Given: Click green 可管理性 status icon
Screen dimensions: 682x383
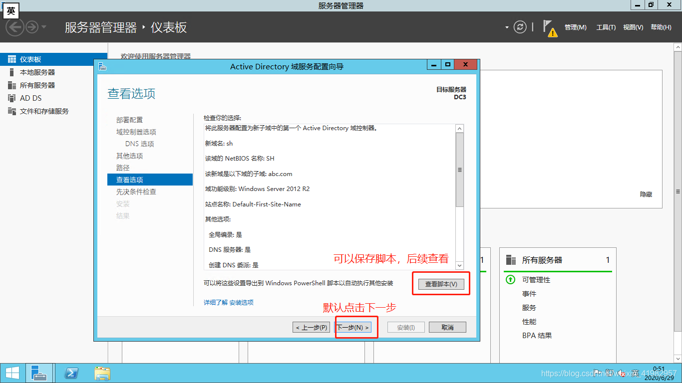Looking at the screenshot, I should pyautogui.click(x=510, y=280).
